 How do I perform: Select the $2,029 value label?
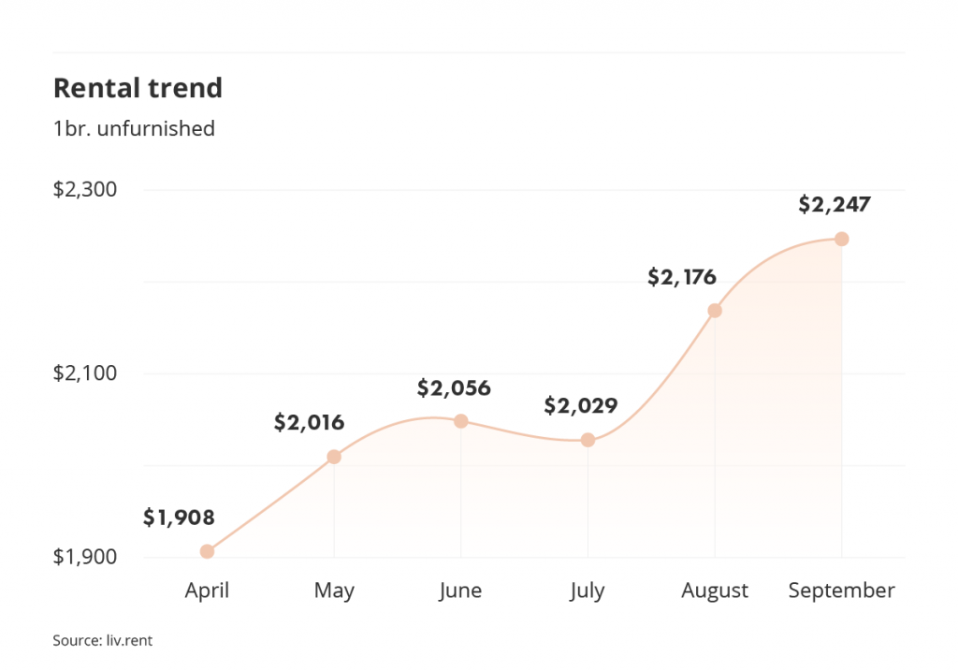click(581, 405)
